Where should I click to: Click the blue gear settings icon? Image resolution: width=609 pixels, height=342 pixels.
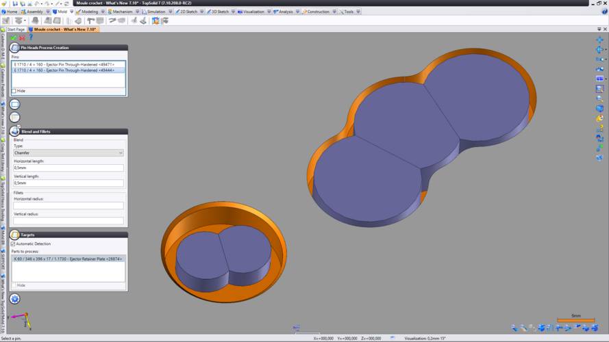(x=14, y=299)
